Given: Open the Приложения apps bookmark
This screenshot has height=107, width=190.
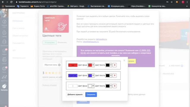Looking at the screenshot, I should pyautogui.click(x=8, y=6).
